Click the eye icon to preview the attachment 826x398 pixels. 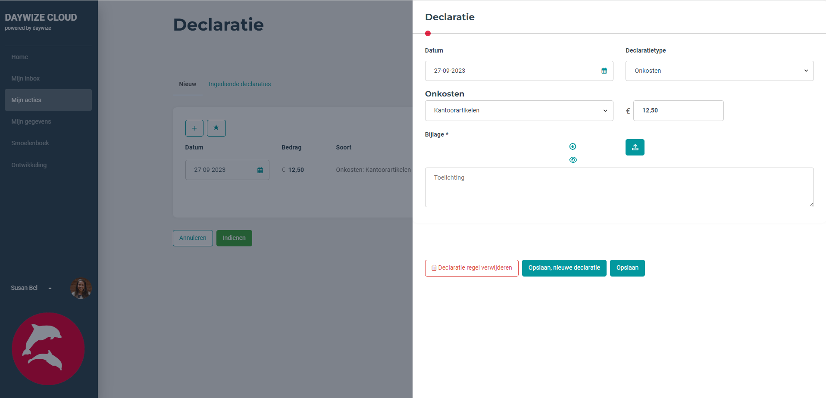pos(573,160)
